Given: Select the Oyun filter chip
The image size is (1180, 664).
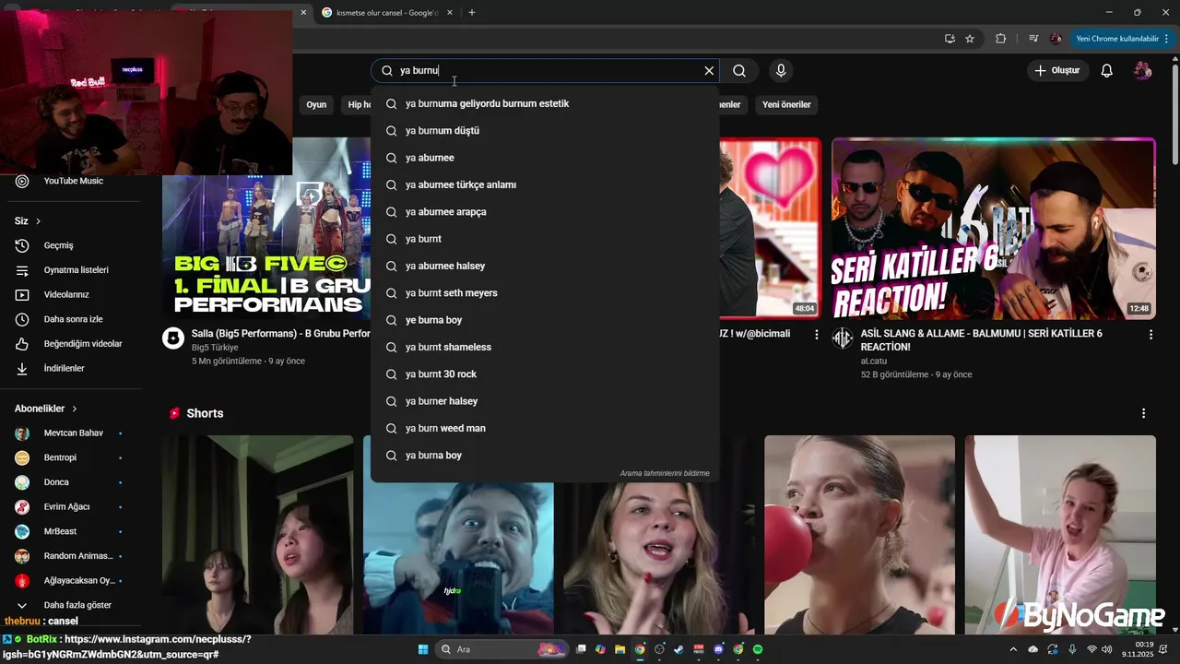Looking at the screenshot, I should (x=316, y=105).
